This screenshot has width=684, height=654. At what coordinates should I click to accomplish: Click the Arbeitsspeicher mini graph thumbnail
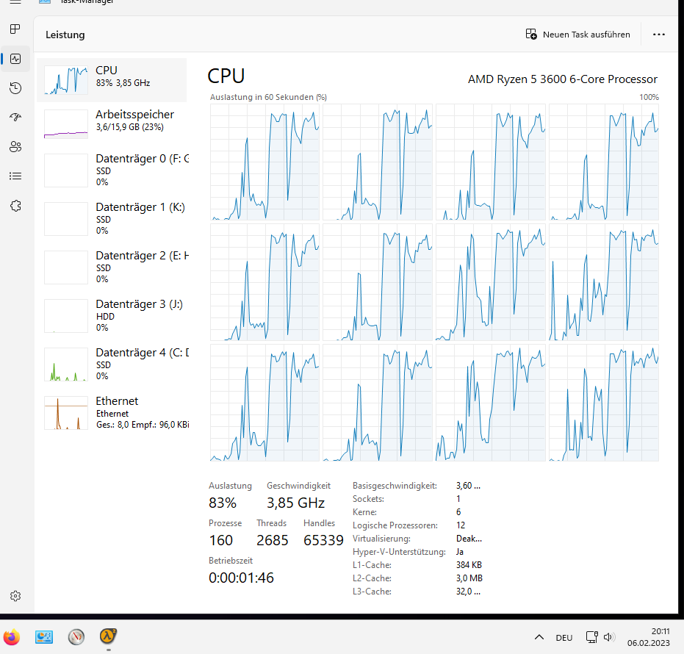(66, 124)
